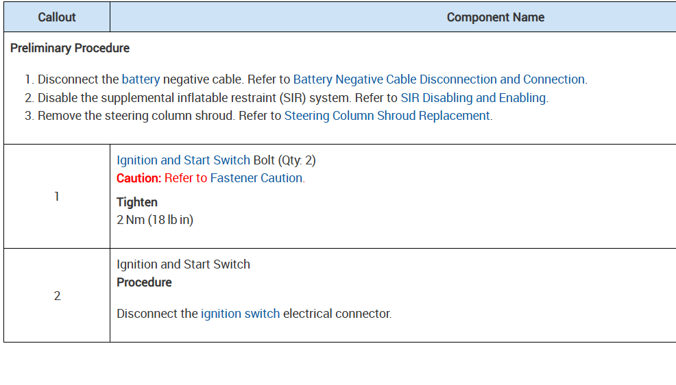Screen dimensions: 676x385
Task: Click the Component Name column header
Action: (495, 17)
